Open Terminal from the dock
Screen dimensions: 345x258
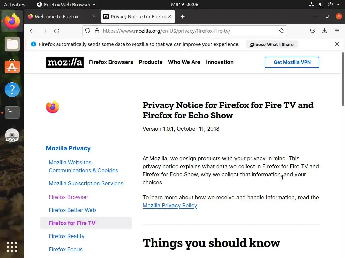pyautogui.click(x=12, y=112)
